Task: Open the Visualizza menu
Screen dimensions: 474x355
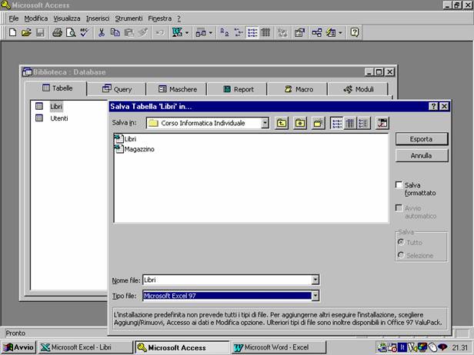Action: click(x=67, y=18)
